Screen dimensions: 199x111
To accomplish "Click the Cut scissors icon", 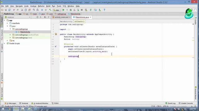I will [22, 10].
